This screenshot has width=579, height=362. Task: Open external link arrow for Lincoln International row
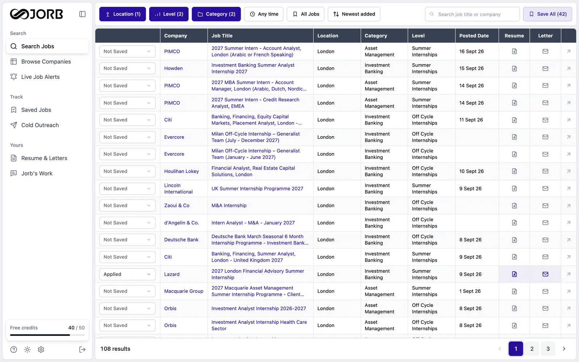tap(569, 189)
